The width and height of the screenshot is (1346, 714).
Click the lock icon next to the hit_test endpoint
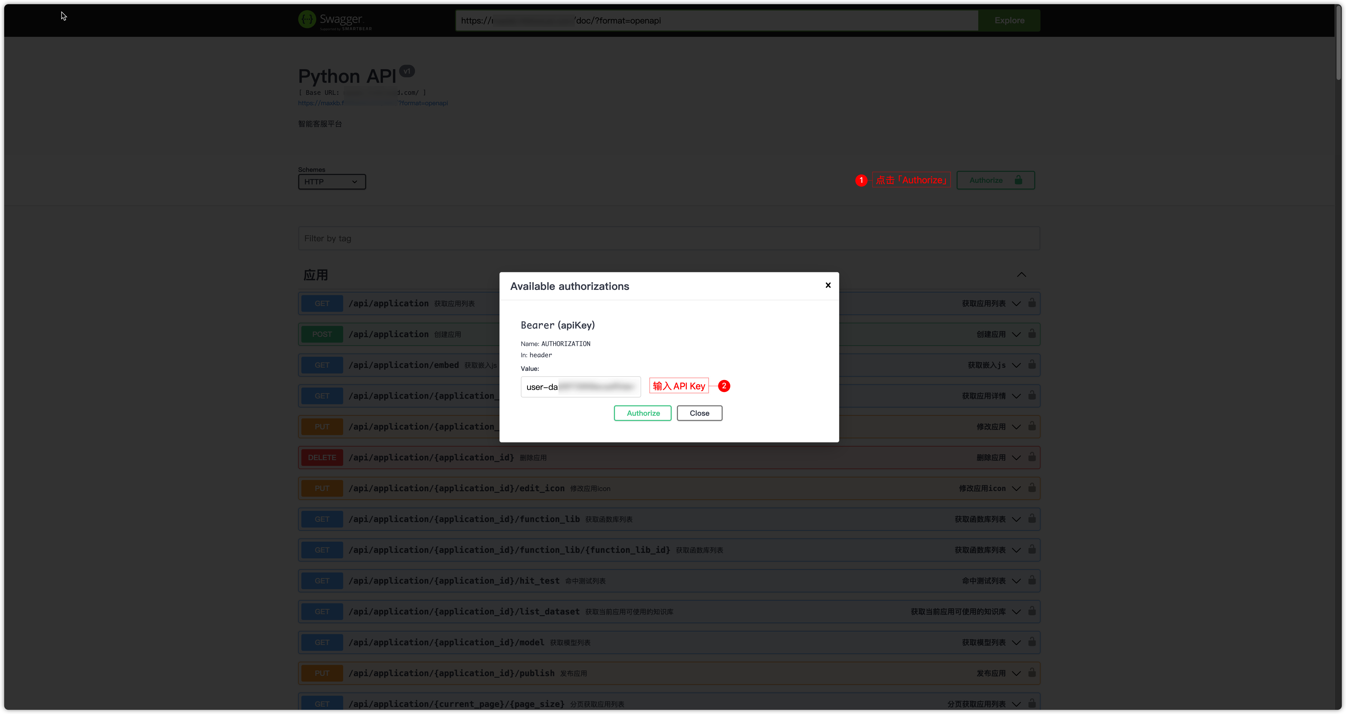(x=1032, y=580)
